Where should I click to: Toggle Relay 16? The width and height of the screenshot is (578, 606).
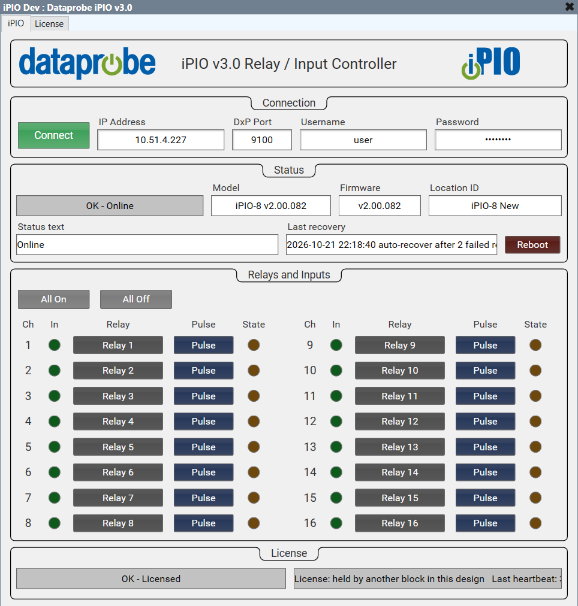[x=400, y=523]
